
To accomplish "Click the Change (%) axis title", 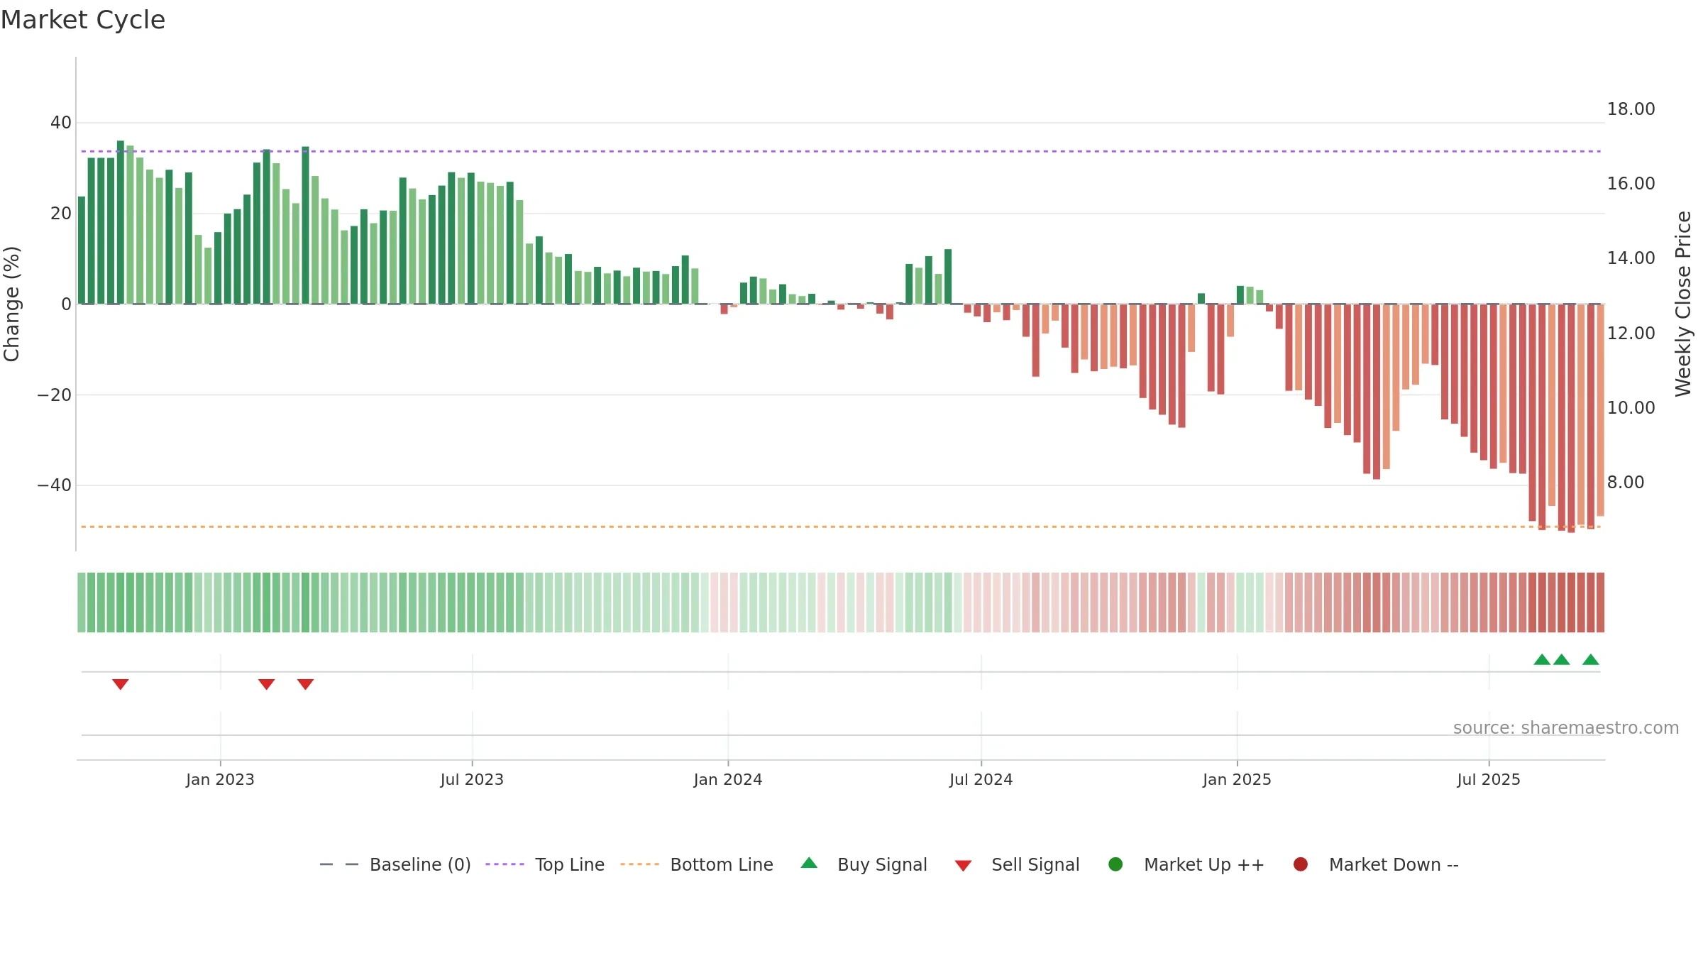I will click(11, 304).
